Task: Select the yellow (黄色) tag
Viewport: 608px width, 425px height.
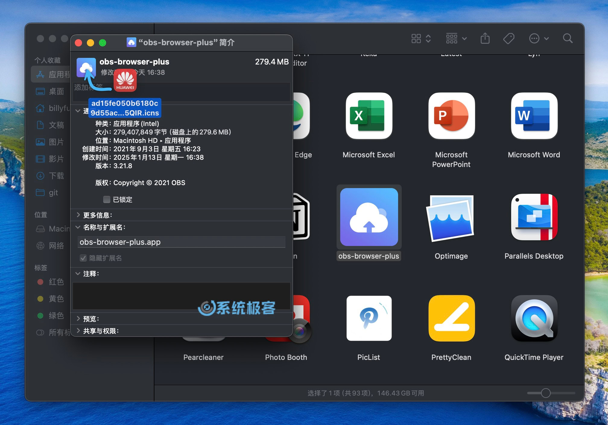Action: pos(50,299)
